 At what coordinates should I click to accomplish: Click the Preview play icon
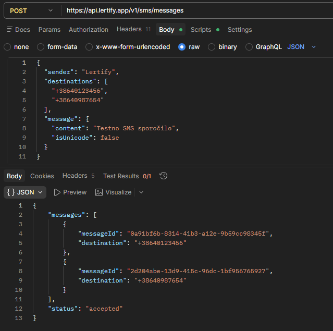57,192
